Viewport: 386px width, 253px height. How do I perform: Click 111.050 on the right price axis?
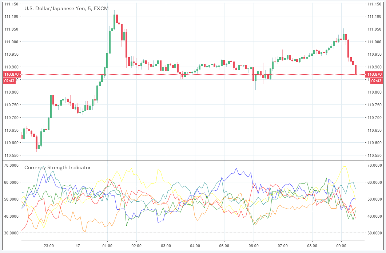pyautogui.click(x=374, y=29)
